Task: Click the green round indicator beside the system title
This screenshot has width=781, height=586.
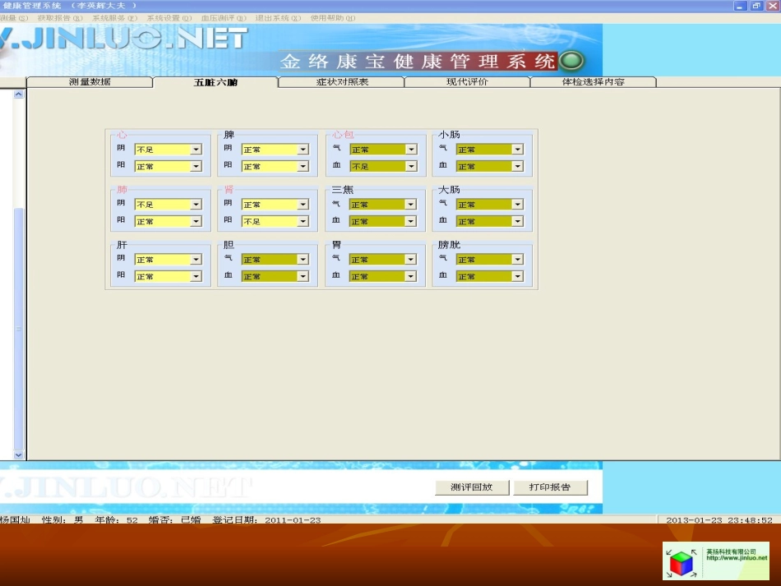Action: (x=571, y=61)
